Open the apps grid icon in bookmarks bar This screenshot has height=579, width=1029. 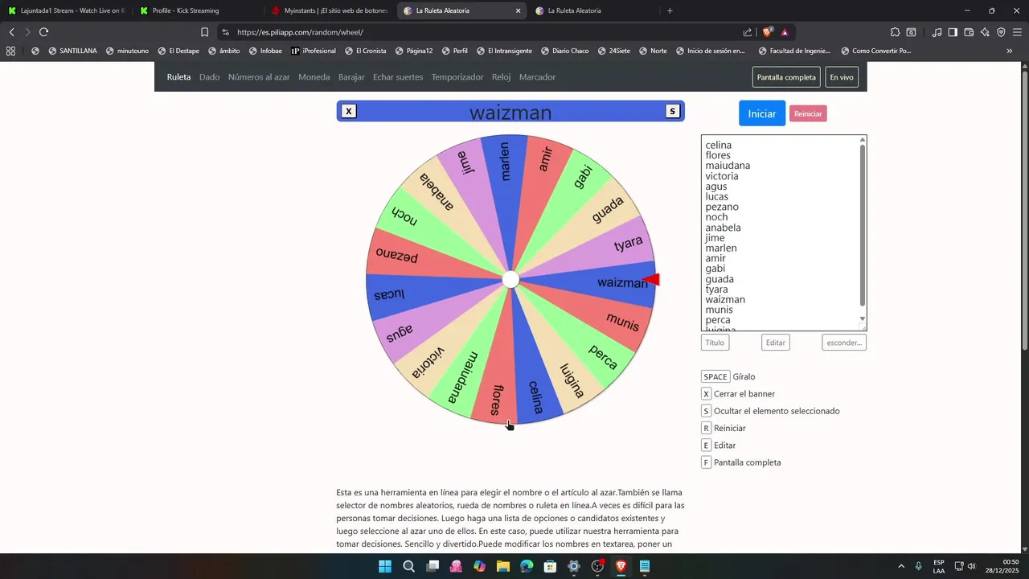10,51
